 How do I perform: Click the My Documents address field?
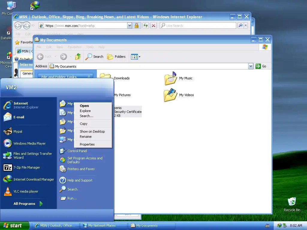(x=148, y=66)
